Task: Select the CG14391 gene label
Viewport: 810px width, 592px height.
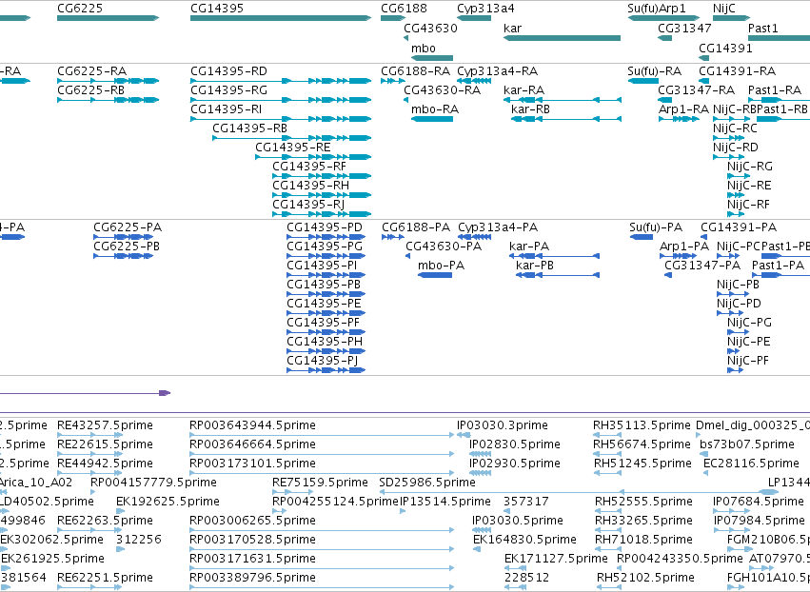Action: (x=726, y=49)
